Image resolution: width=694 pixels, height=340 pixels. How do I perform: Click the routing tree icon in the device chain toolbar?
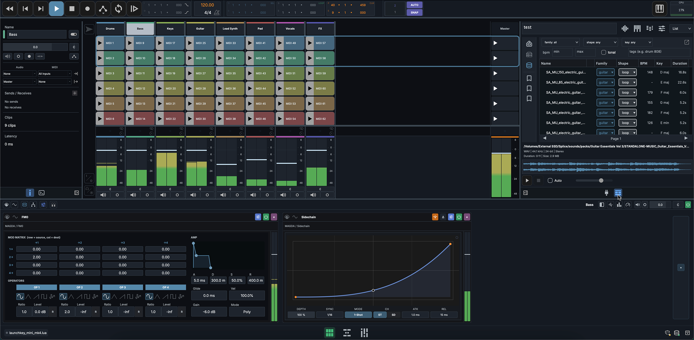[x=33, y=205]
